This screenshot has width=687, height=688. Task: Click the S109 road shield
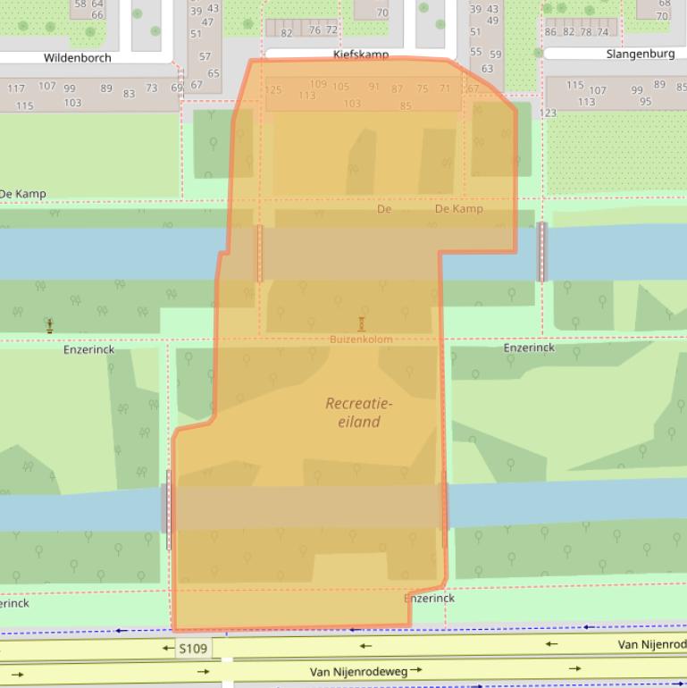pyautogui.click(x=195, y=648)
